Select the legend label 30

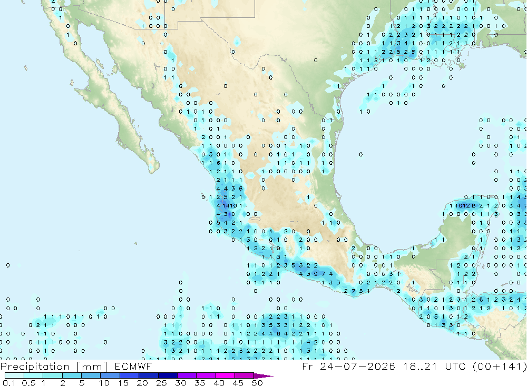pos(181,383)
